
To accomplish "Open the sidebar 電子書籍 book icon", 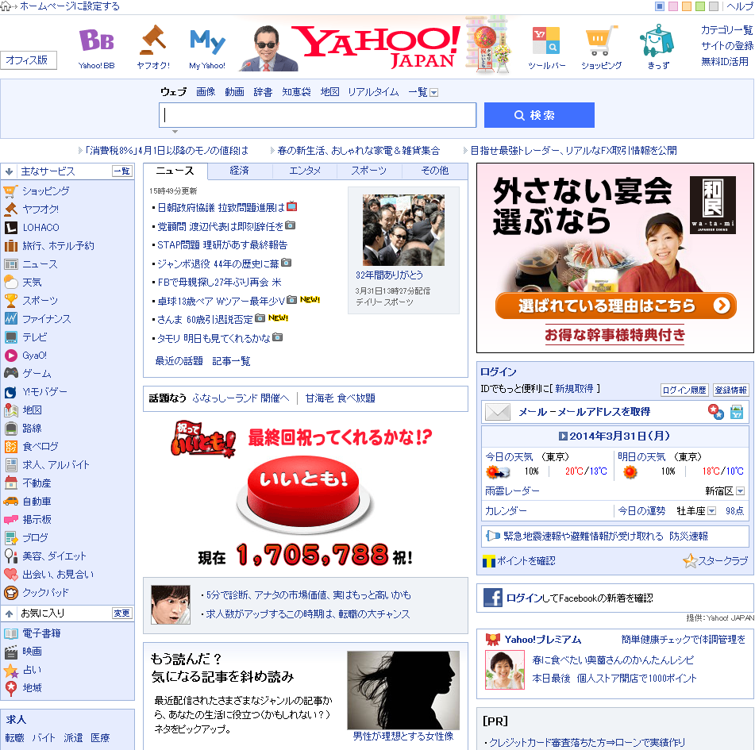I will (x=10, y=633).
